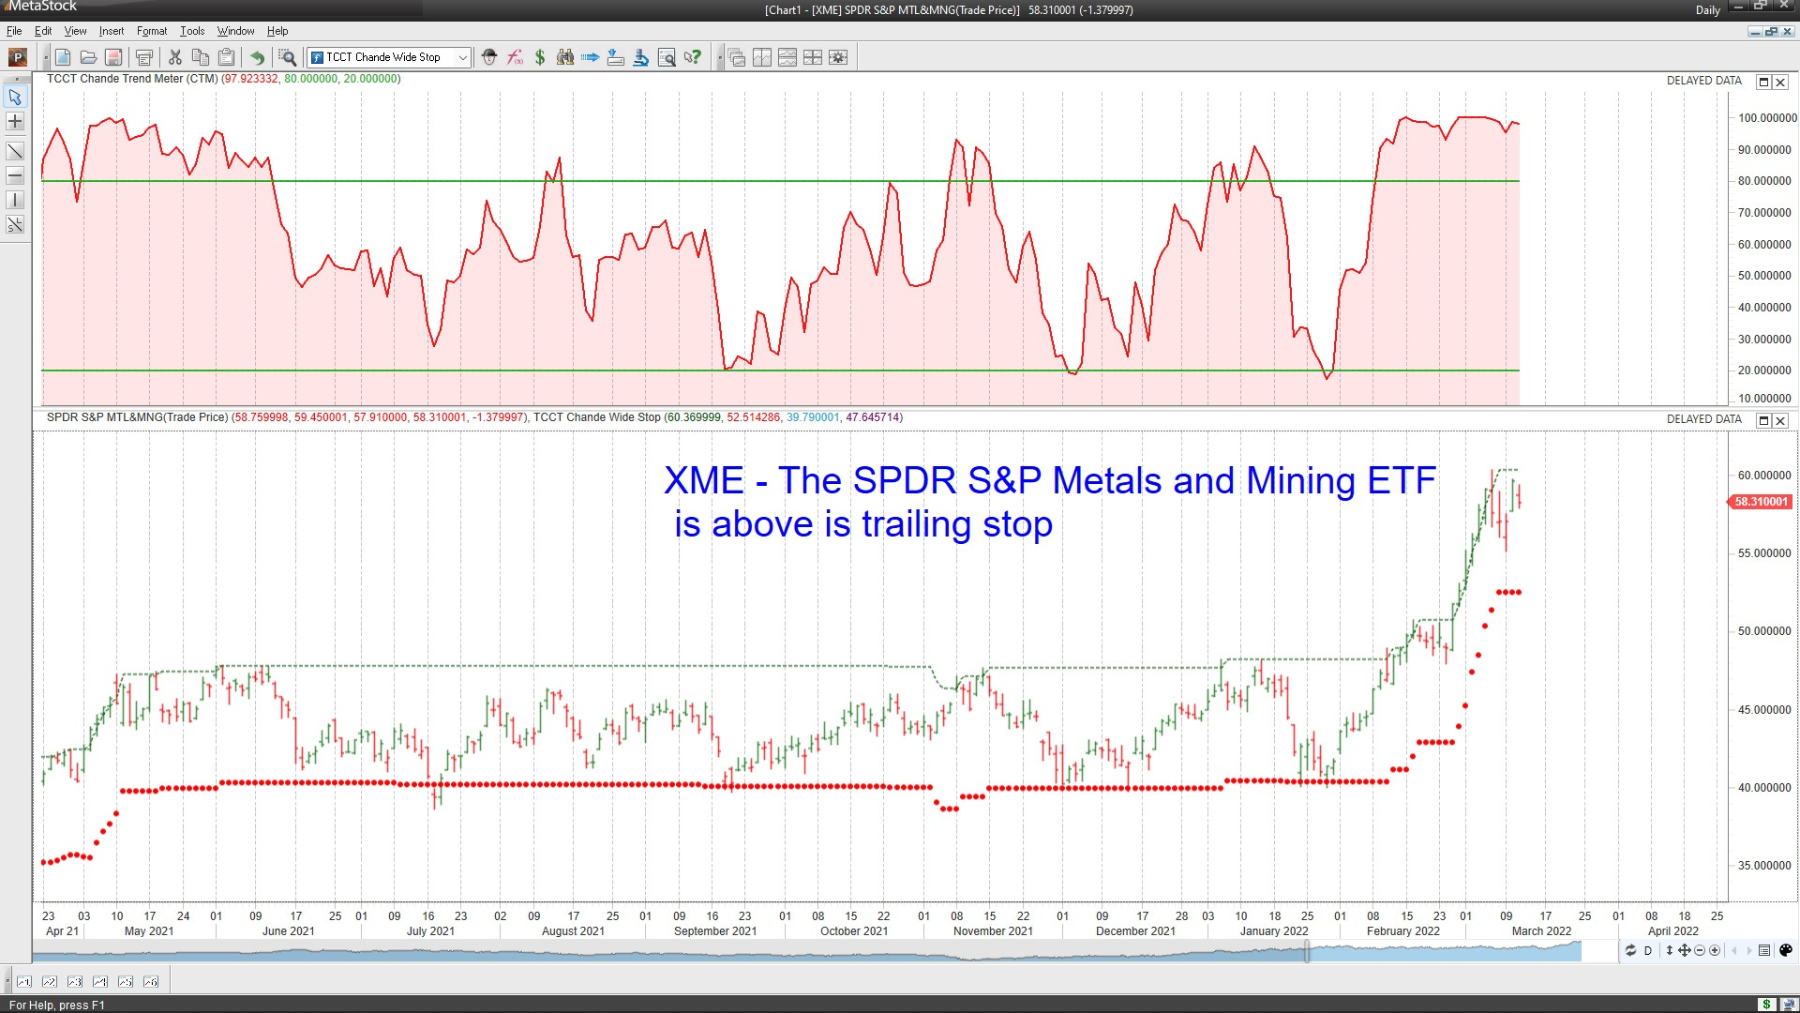Click the first bottom chart style icon
1800x1013 pixels.
point(24,982)
